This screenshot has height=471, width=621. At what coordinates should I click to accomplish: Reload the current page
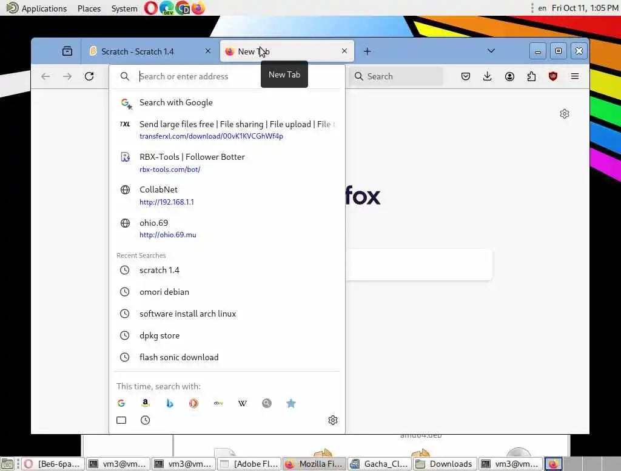[89, 76]
